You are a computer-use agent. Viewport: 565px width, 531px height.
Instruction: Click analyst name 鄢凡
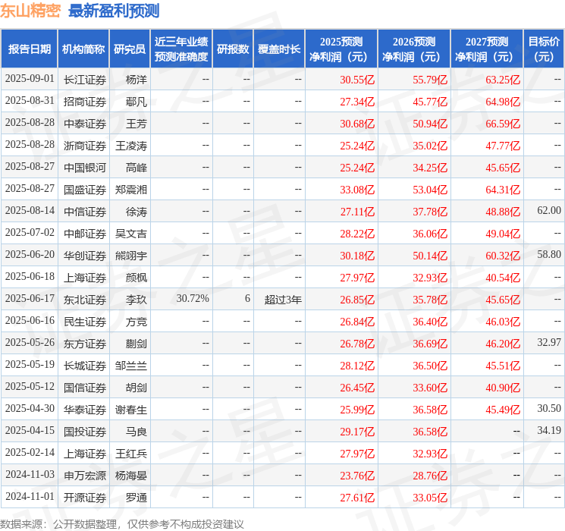(137, 102)
